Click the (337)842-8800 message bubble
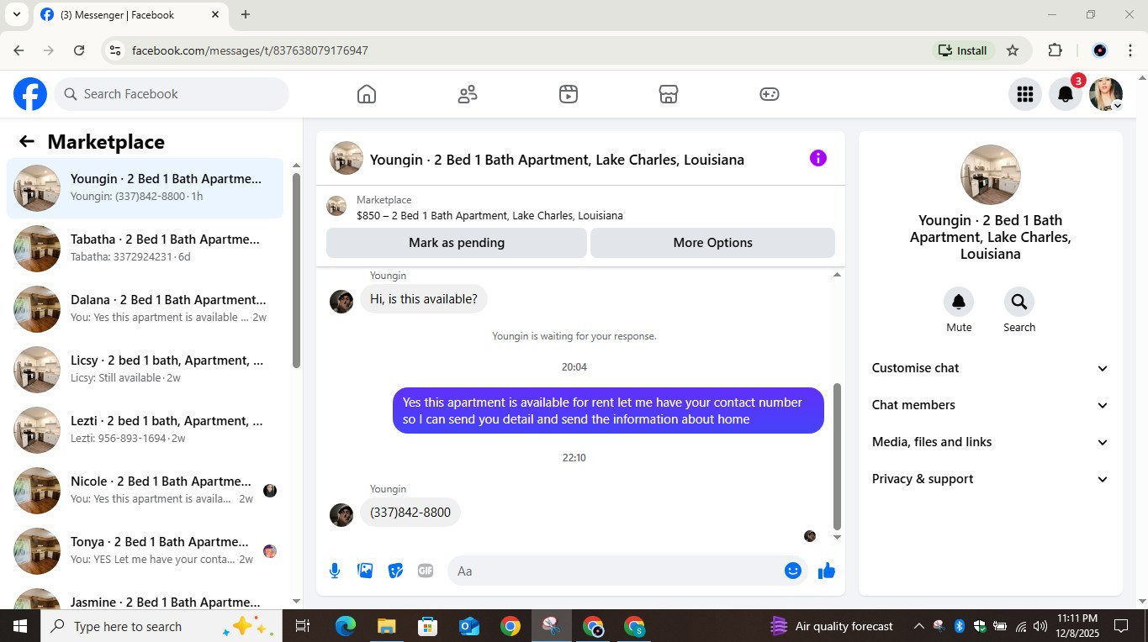 [410, 513]
